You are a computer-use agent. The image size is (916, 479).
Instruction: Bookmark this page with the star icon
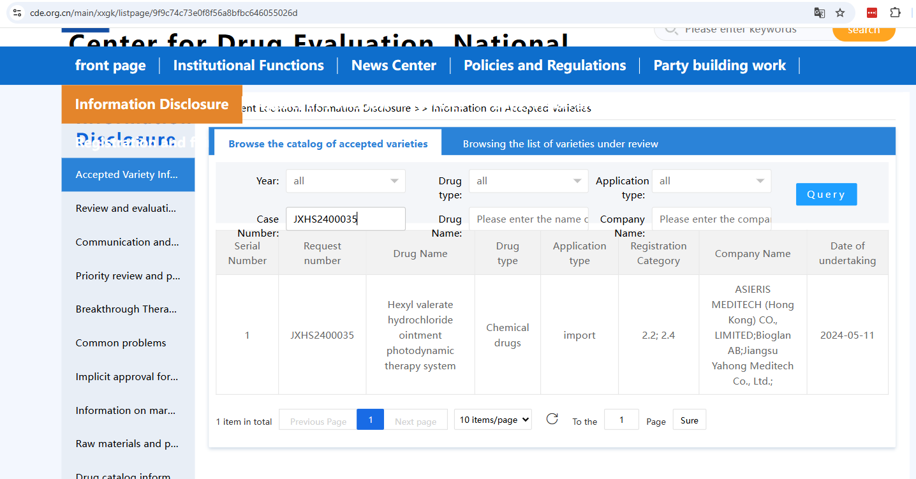(840, 13)
